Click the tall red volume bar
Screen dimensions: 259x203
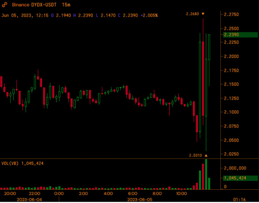203,176
